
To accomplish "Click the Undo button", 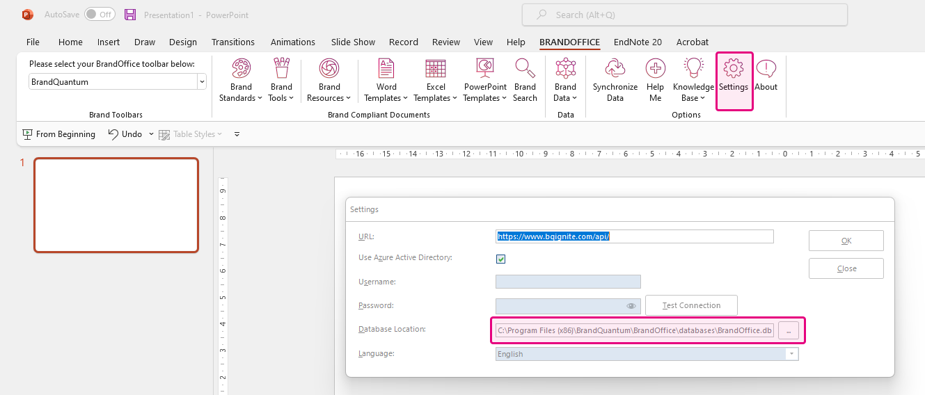I will pyautogui.click(x=125, y=134).
